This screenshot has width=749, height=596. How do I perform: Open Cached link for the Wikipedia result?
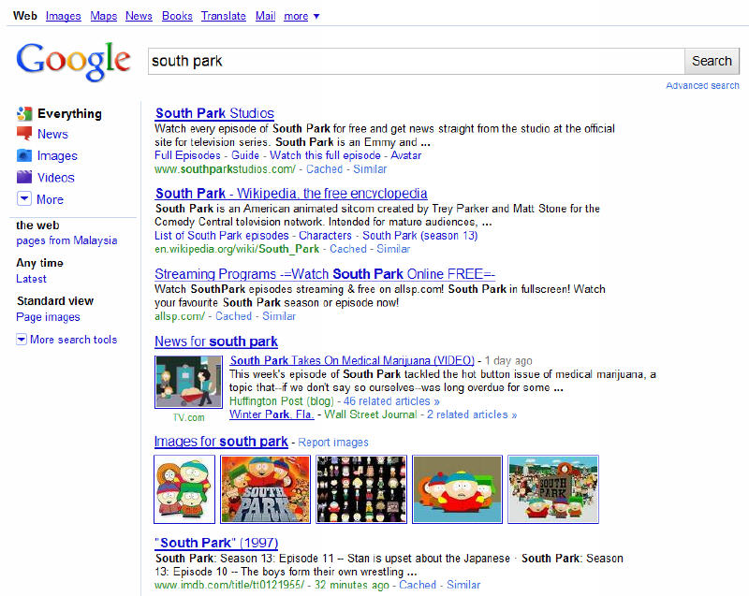347,249
